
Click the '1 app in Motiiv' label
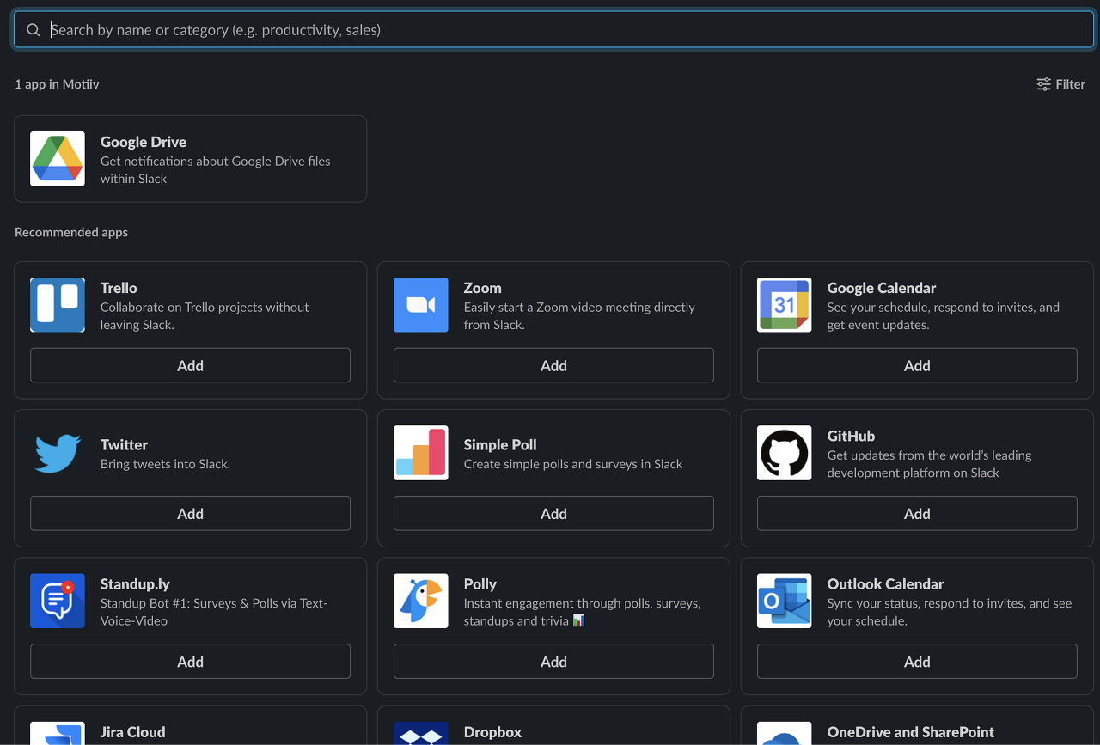[57, 84]
